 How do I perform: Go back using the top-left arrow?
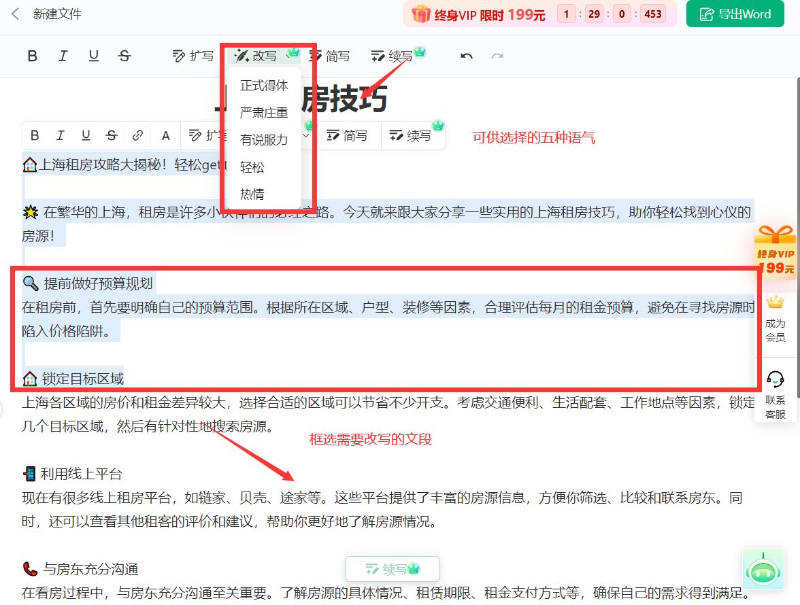click(15, 14)
